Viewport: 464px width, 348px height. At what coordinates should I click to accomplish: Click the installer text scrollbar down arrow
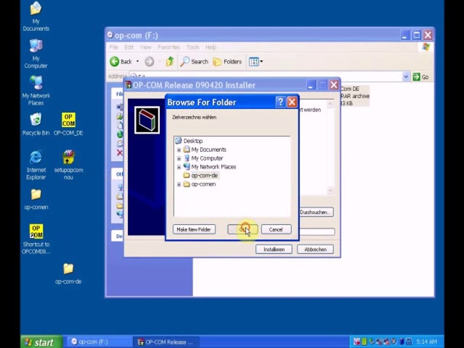[330, 190]
